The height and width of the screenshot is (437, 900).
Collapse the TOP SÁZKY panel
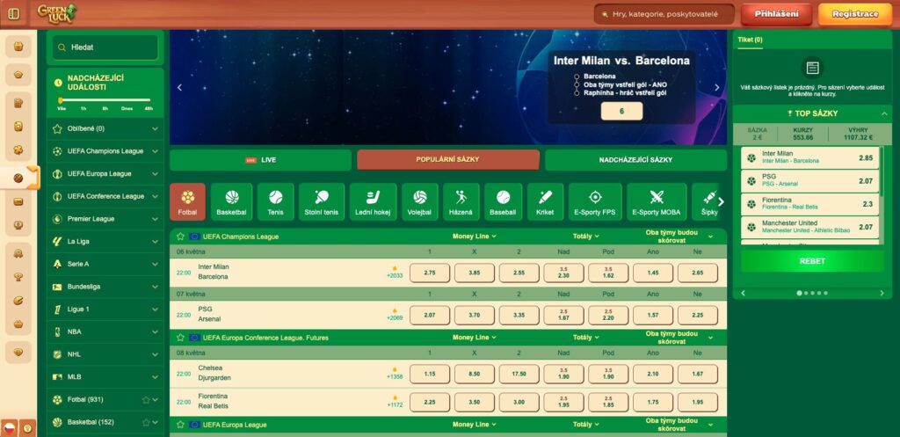[x=884, y=114]
